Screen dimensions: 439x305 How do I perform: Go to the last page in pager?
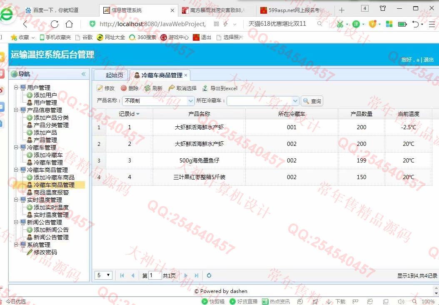[197, 275]
